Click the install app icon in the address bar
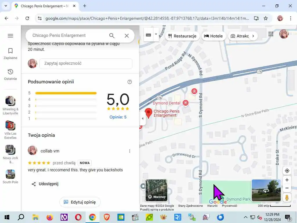Image resolution: width=297 pixels, height=223 pixels. pos(256,18)
